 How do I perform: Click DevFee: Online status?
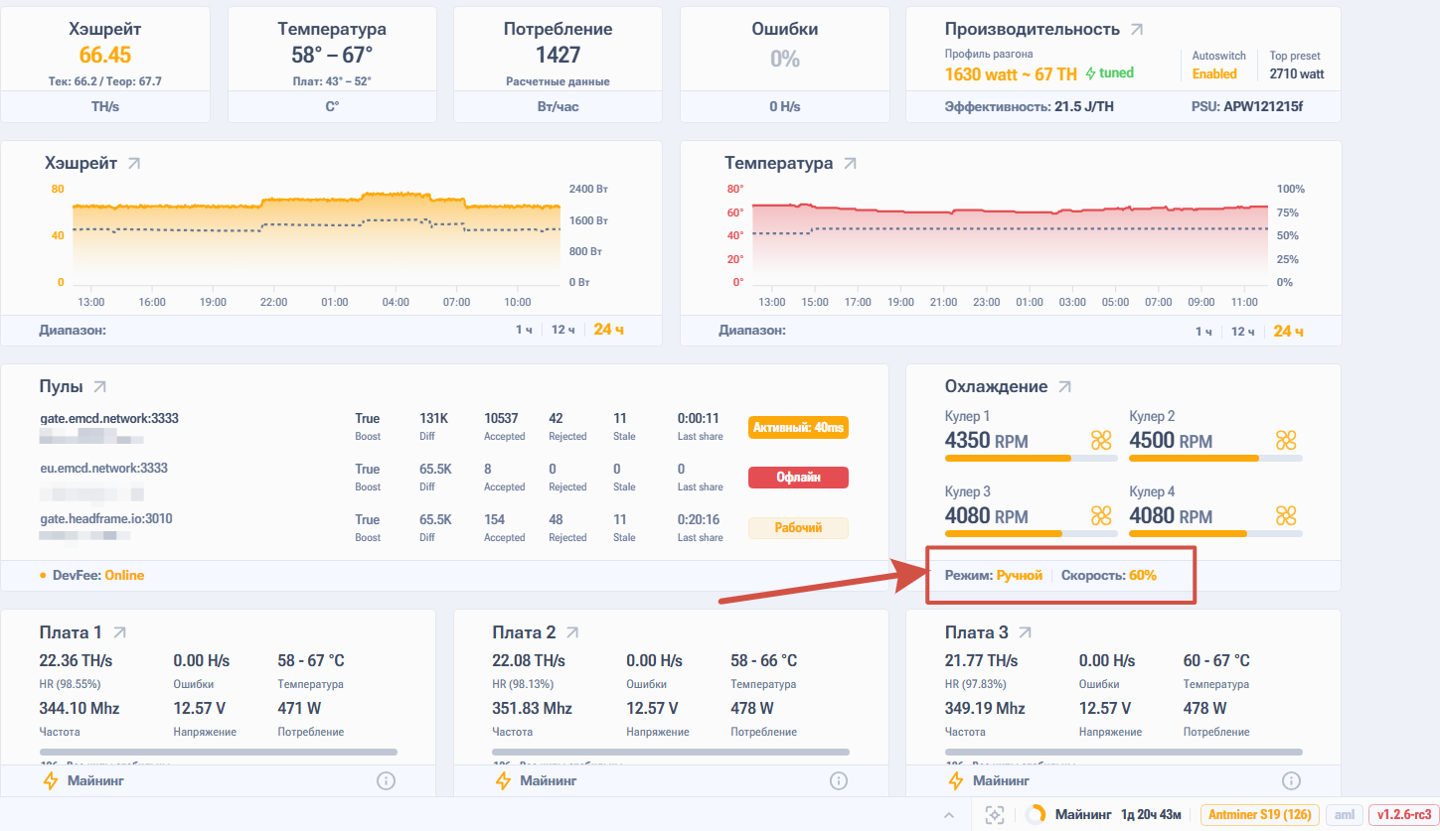click(x=98, y=575)
